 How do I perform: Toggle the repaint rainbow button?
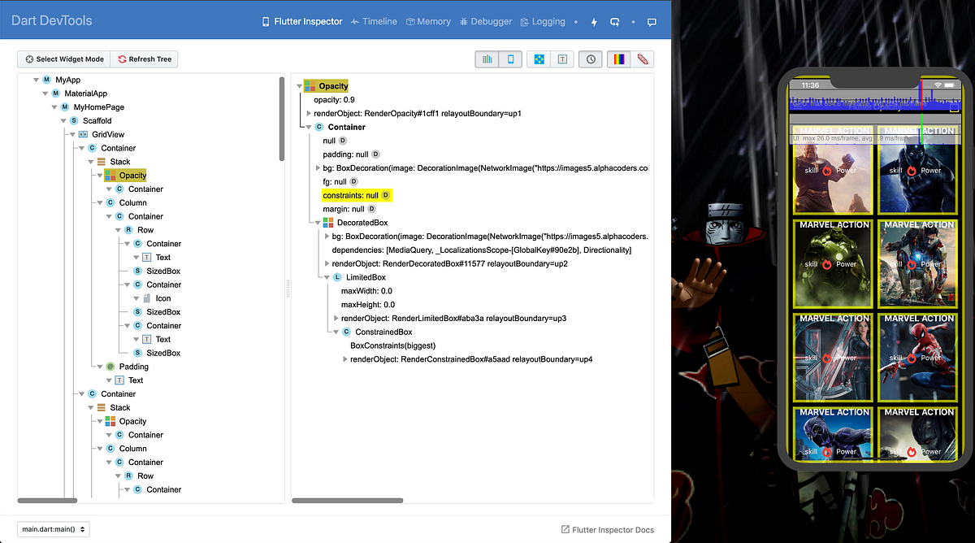pos(618,59)
